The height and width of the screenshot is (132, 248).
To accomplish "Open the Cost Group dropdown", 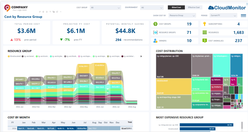I will point(105,8).
